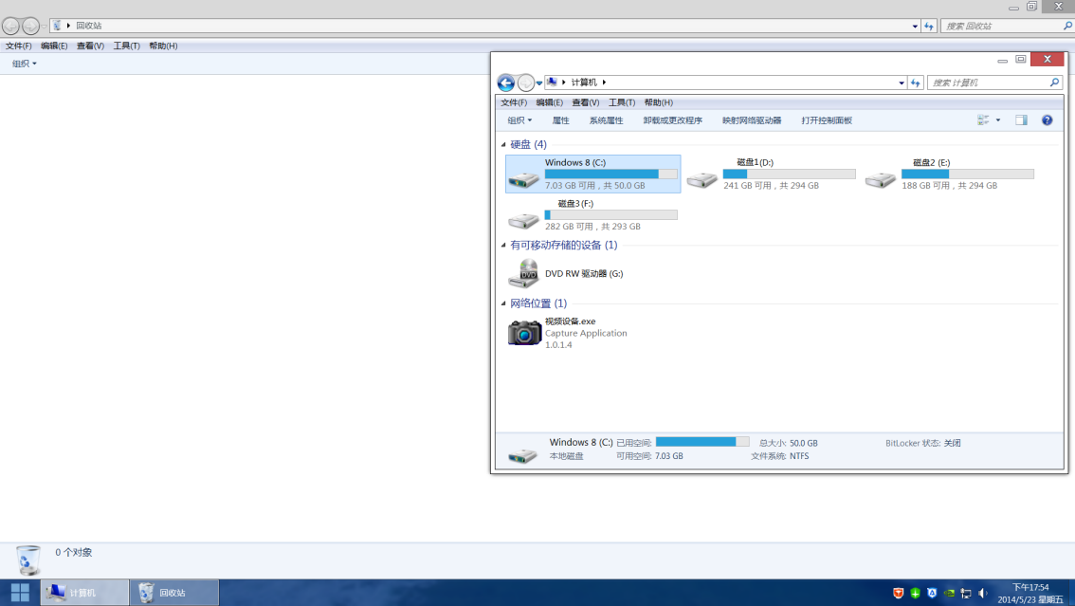This screenshot has height=606, width=1075.
Task: Click 打开控制面板 in the toolbar
Action: (x=827, y=120)
